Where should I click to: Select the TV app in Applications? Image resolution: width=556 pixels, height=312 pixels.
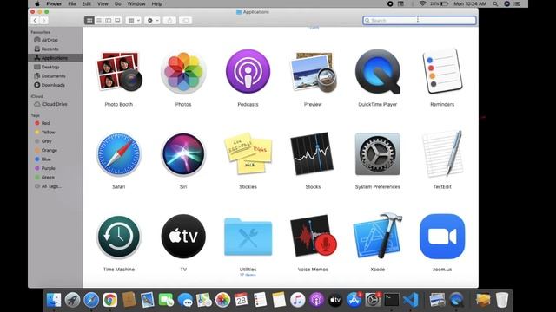point(183,237)
